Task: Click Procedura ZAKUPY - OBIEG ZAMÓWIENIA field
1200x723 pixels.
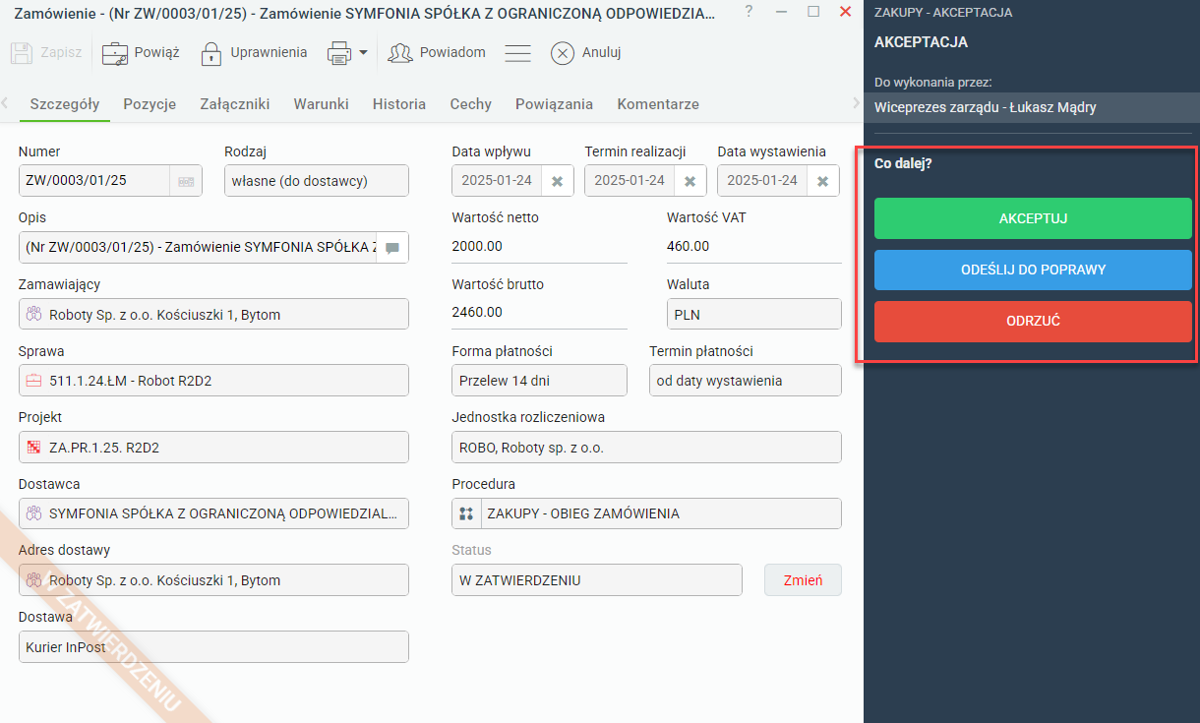Action: tap(646, 513)
